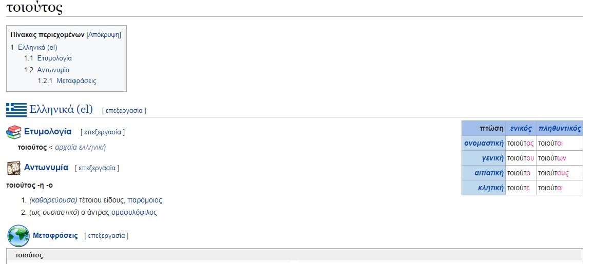The height and width of the screenshot is (264, 594).
Task: Expand the τοιούτος translations box
Action: tap(294, 255)
